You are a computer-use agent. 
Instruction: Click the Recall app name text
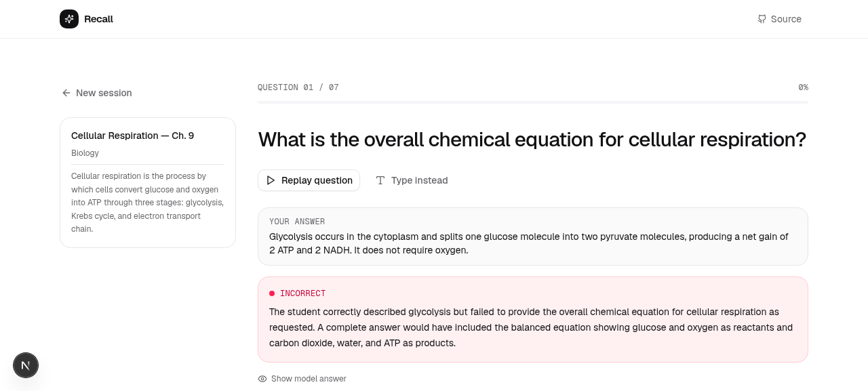click(98, 19)
